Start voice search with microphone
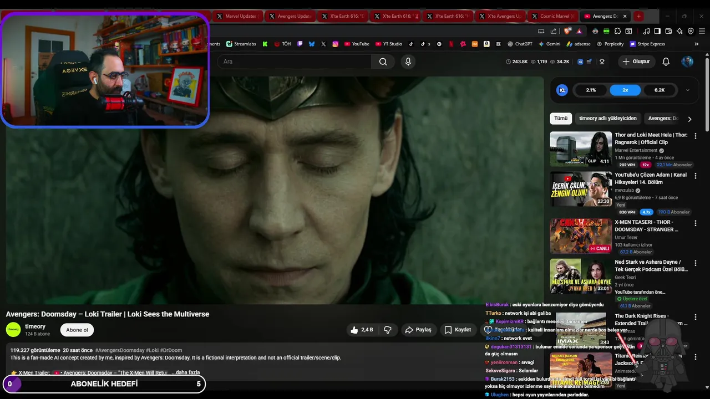Screen dimensions: 710x399 click(408, 62)
